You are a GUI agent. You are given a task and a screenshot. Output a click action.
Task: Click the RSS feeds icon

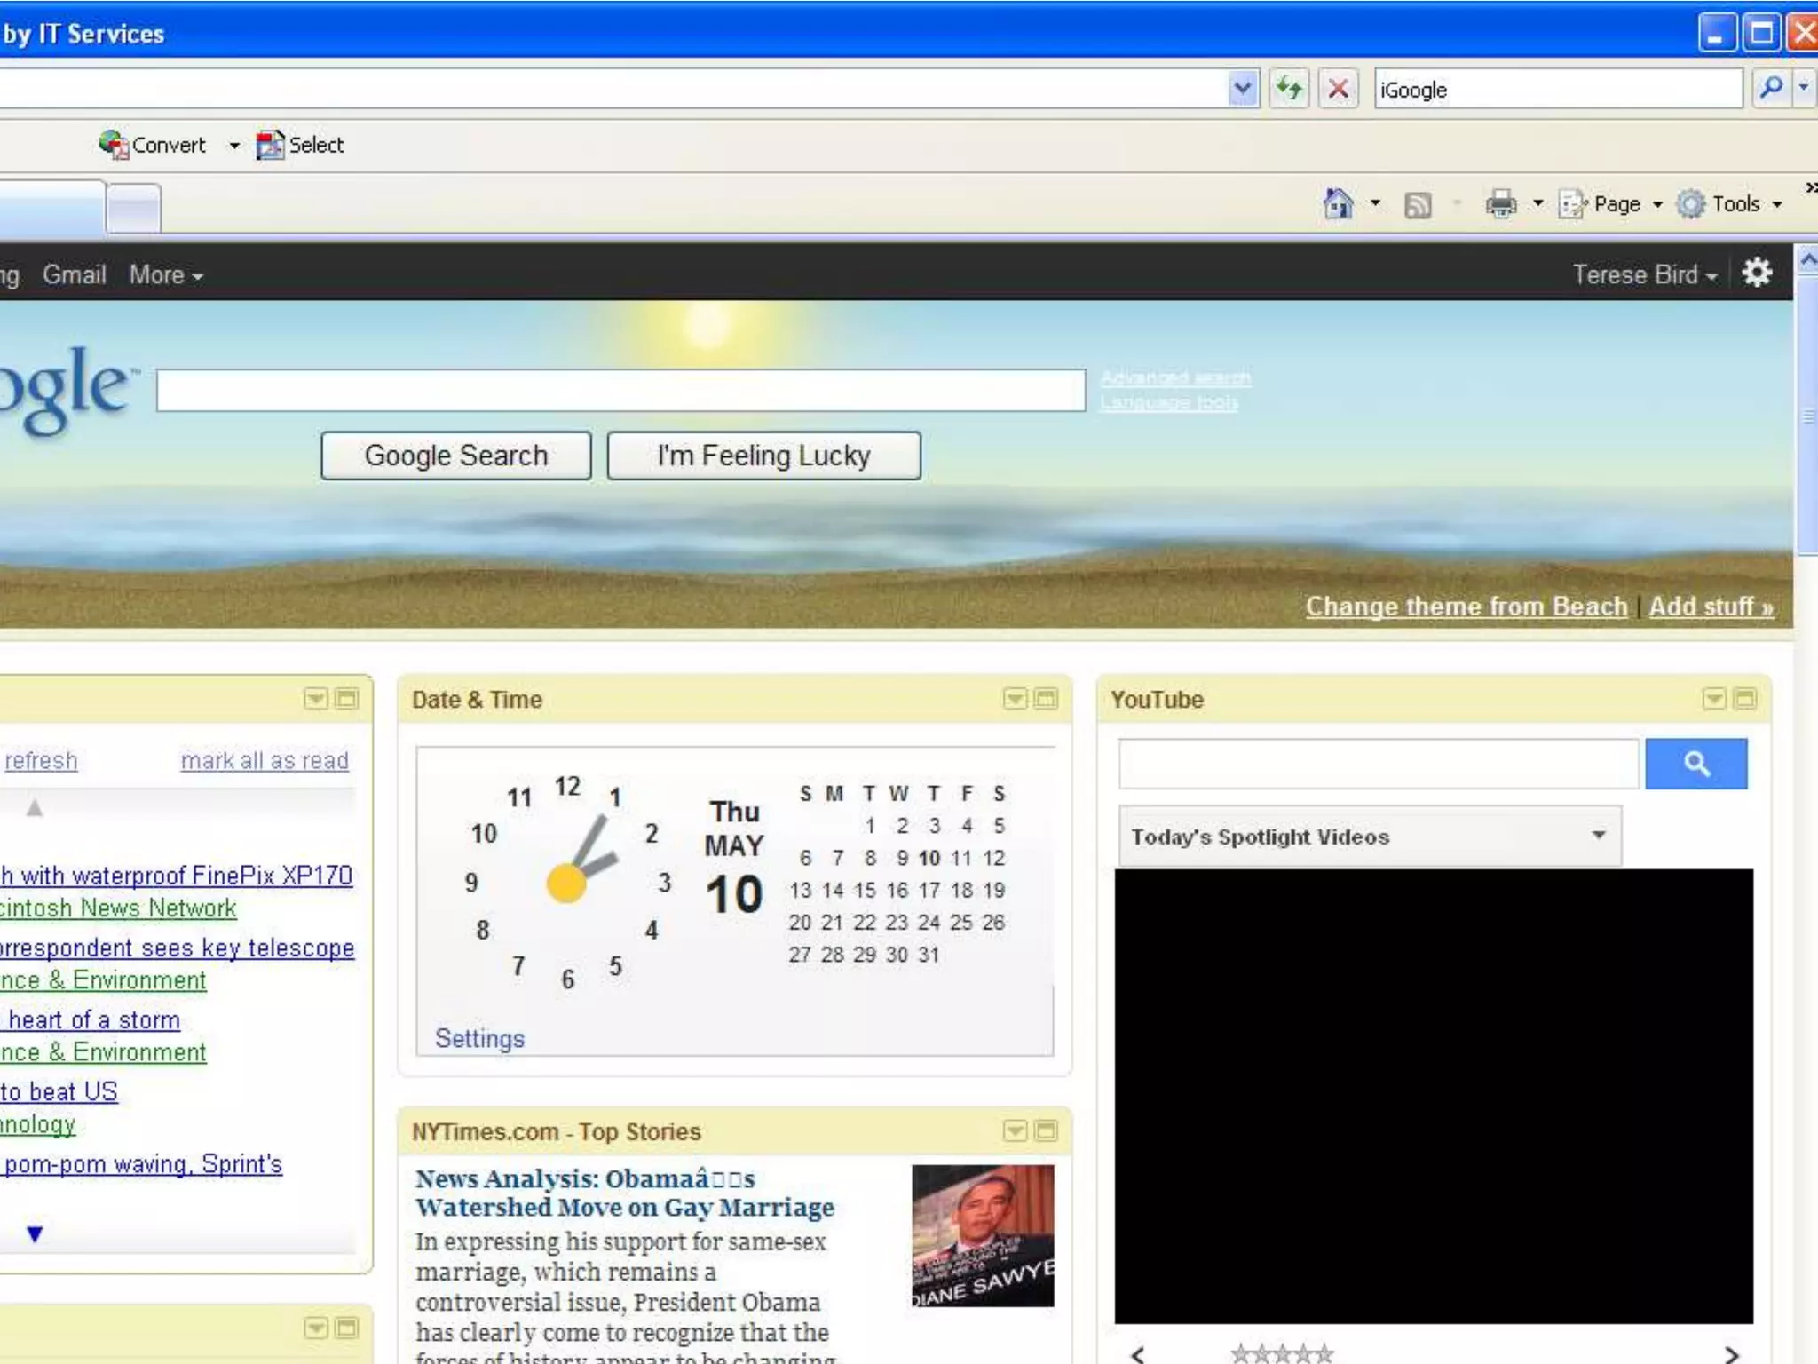(1418, 205)
